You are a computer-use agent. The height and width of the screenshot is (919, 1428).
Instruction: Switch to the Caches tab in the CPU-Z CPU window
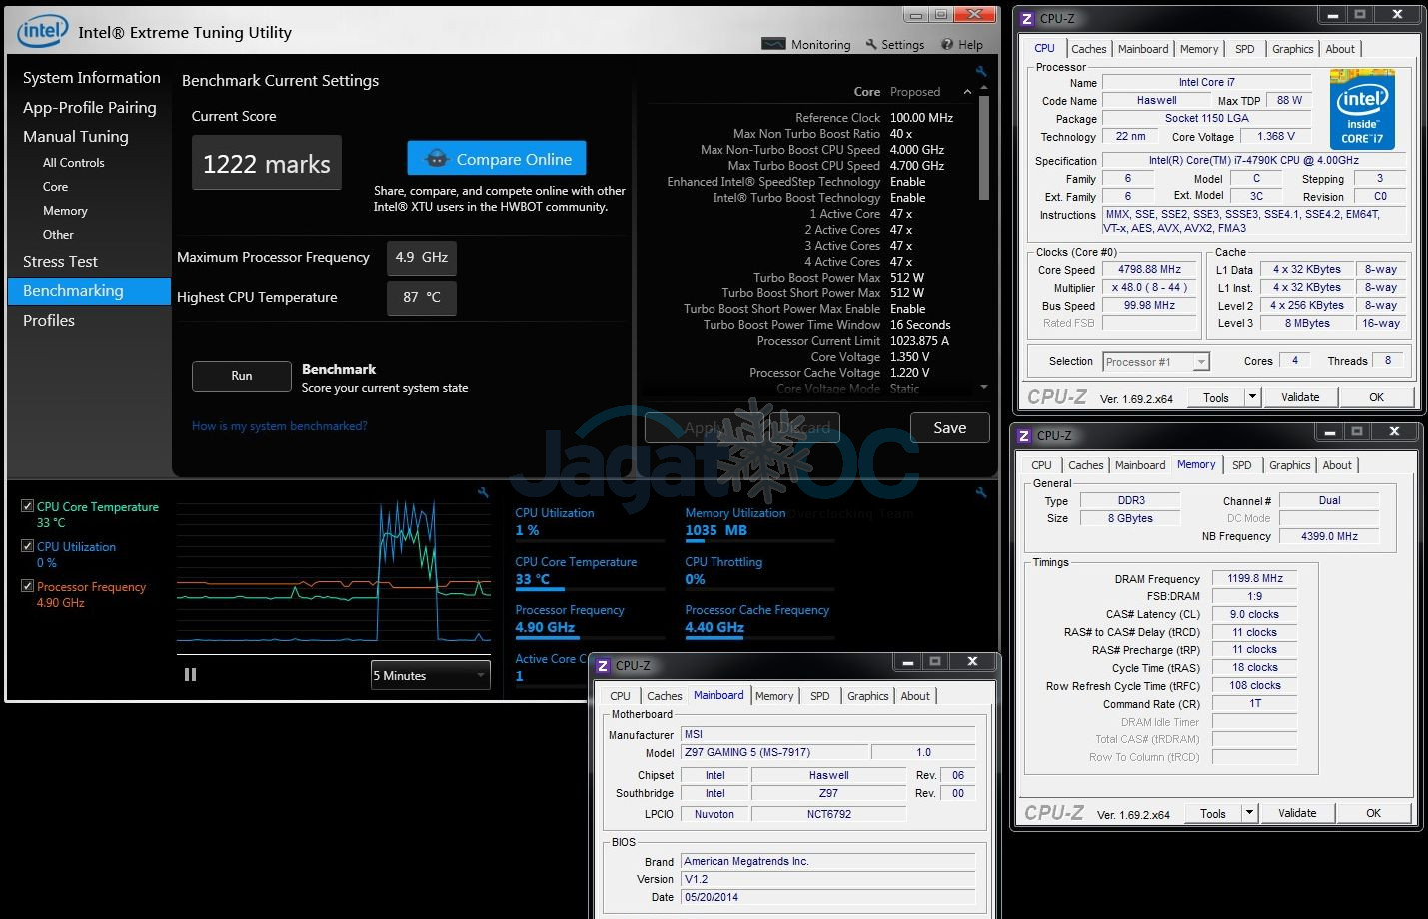click(x=1088, y=49)
